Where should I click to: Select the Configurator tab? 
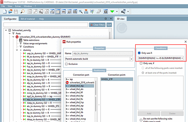(10, 19)
